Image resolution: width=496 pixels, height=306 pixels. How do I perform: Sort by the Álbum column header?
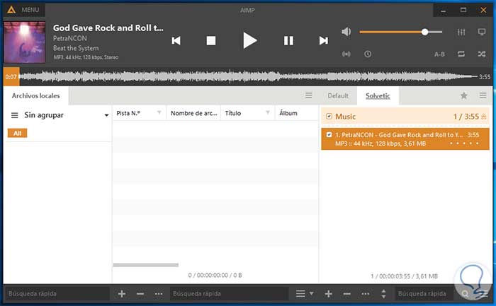288,113
